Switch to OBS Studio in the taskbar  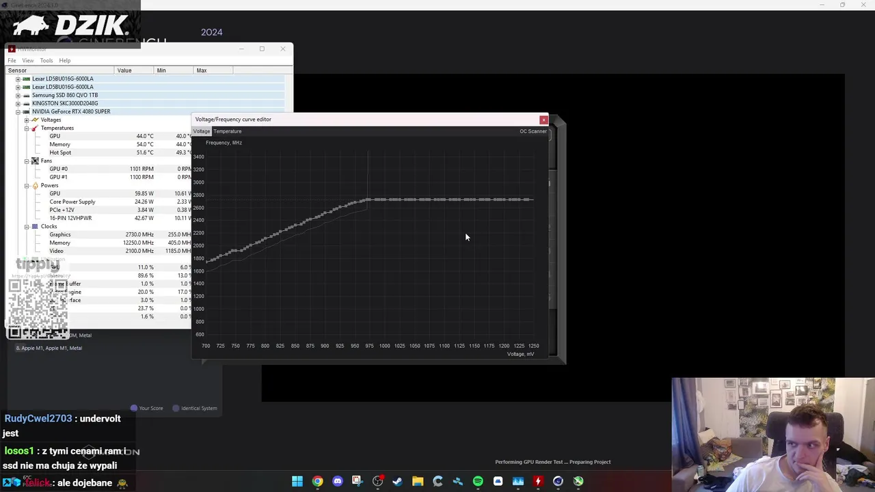pyautogui.click(x=377, y=481)
